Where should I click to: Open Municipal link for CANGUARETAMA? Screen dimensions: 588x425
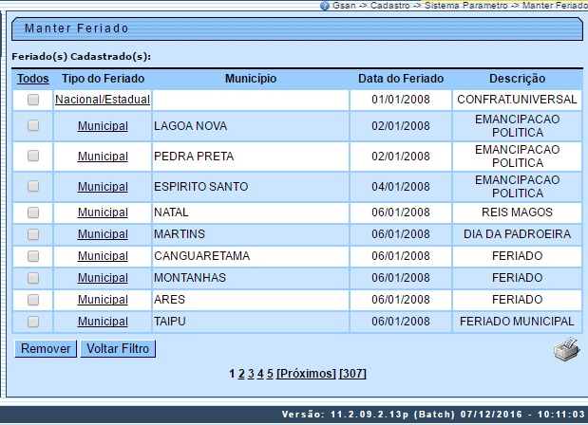pyautogui.click(x=103, y=256)
